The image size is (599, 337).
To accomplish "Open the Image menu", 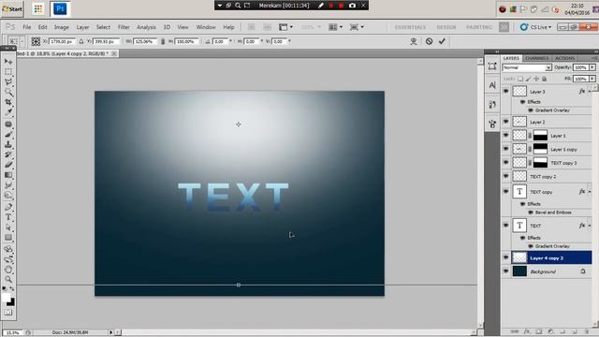I will (x=62, y=27).
